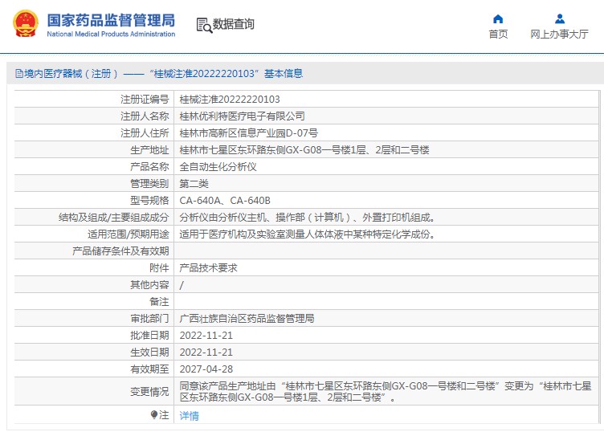Click the bulb icon beside 注
Image resolution: width=604 pixels, height=432 pixels.
[154, 414]
